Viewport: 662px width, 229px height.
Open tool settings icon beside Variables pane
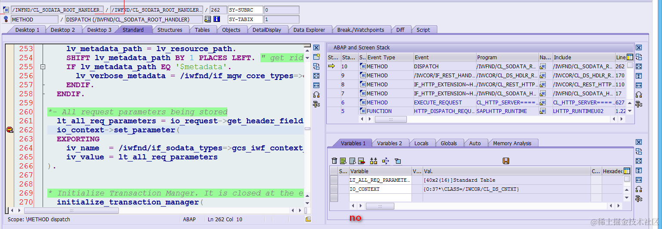639,198
